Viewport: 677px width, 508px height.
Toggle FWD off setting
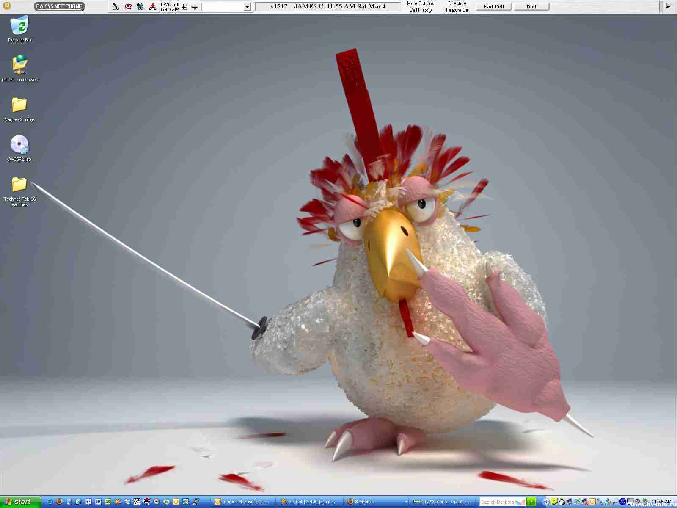169,4
